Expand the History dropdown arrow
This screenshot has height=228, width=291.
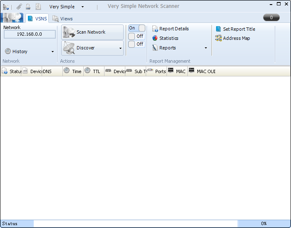[x=52, y=52]
